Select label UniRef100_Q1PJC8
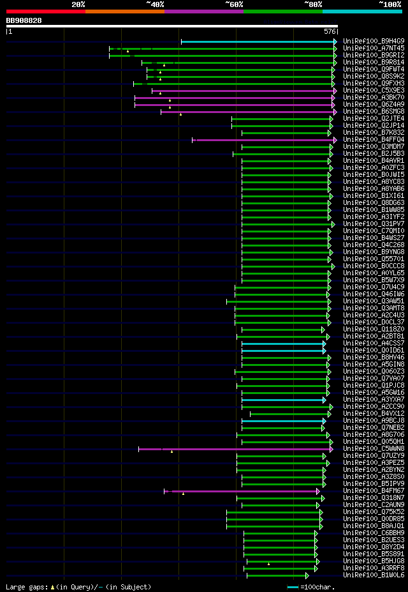The image size is (408, 592). [374, 386]
